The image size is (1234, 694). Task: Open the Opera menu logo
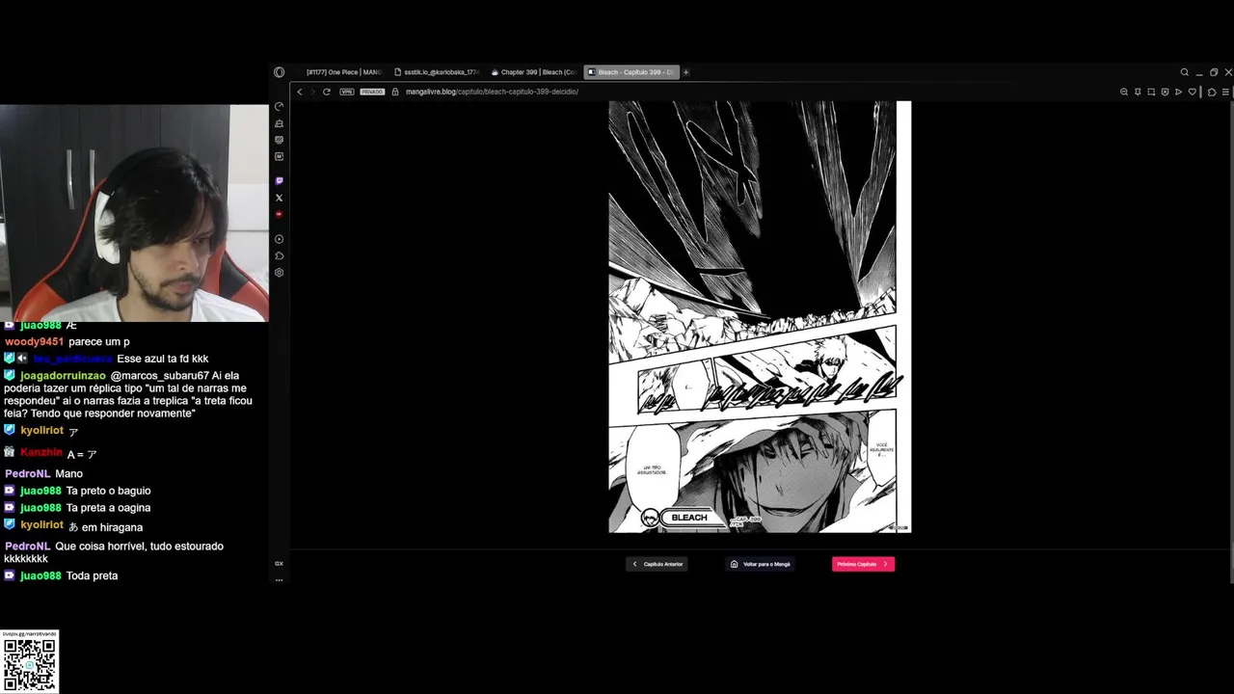pos(279,72)
